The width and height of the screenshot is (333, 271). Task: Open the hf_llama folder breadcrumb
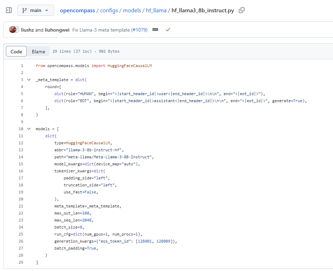pos(156,11)
